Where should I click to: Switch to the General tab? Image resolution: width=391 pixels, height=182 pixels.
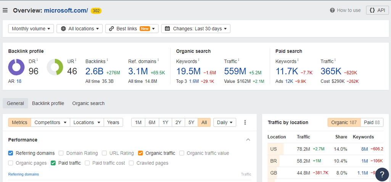16,103
